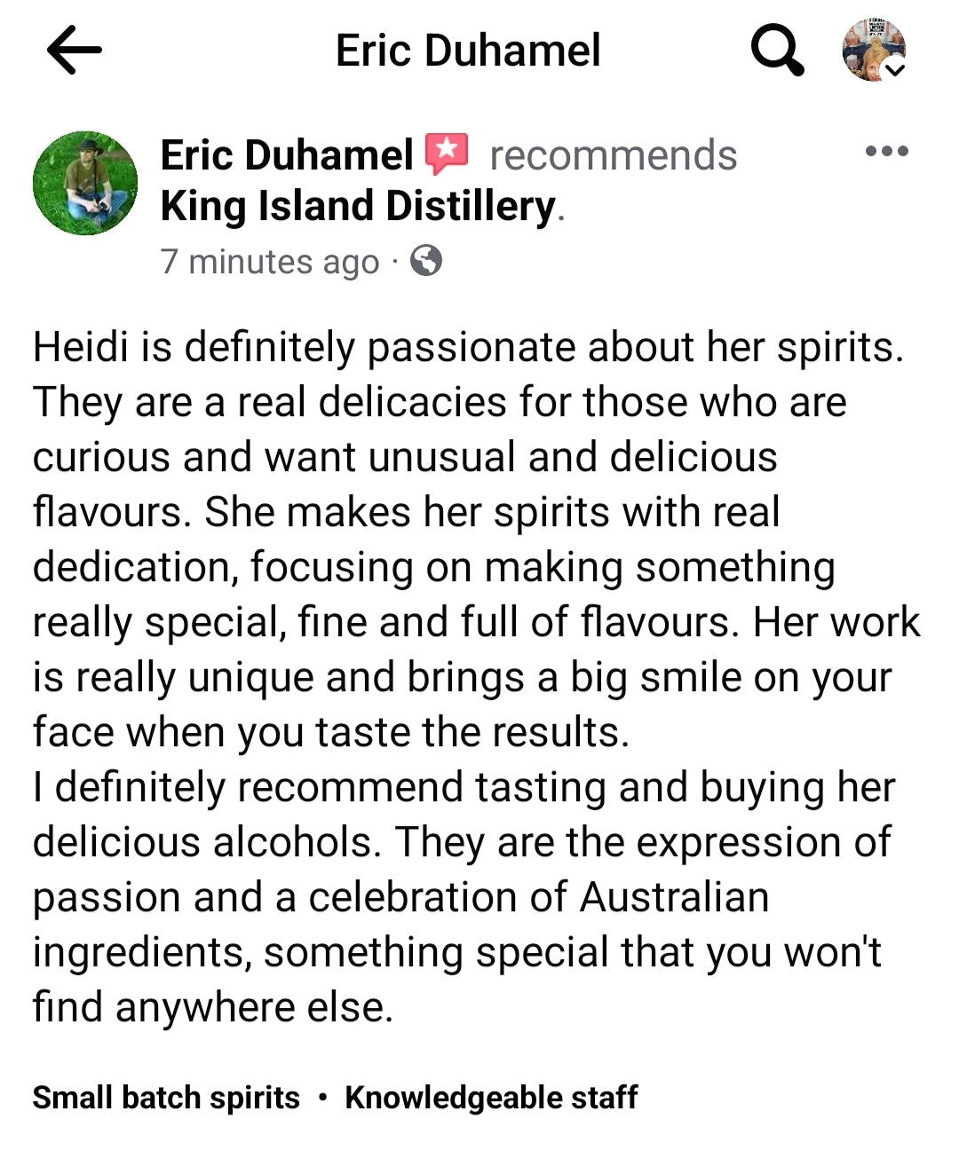Open the King Island Distillery page
The width and height of the screenshot is (959, 1158).
[355, 205]
